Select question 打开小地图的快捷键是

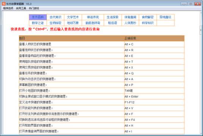(x=72, y=91)
